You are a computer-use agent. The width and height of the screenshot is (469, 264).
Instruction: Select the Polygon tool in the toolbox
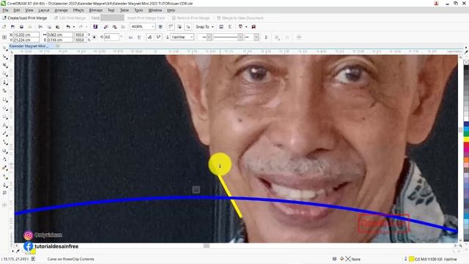5,117
